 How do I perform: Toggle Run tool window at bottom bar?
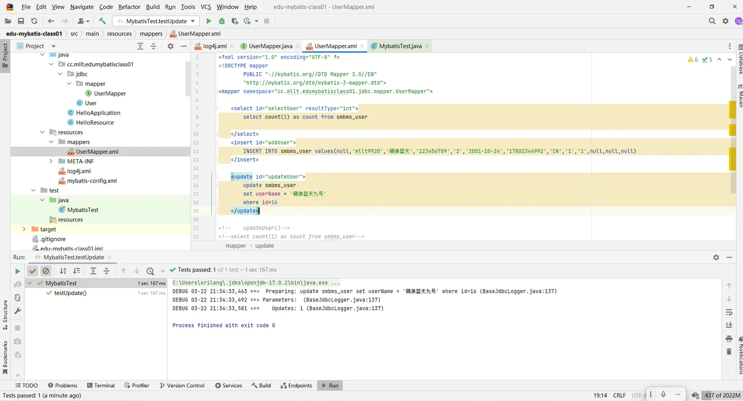point(330,386)
